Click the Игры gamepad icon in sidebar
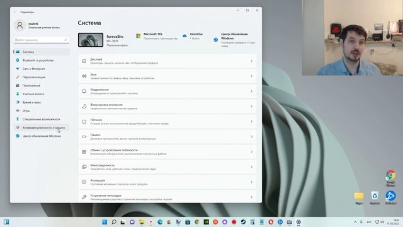Screen dimensions: 403x227 [x=18, y=111]
